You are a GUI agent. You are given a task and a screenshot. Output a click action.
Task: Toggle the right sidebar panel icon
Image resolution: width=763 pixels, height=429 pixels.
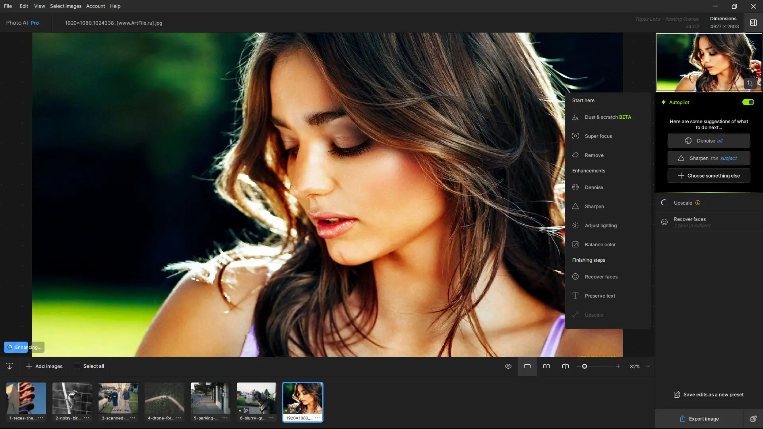753,23
